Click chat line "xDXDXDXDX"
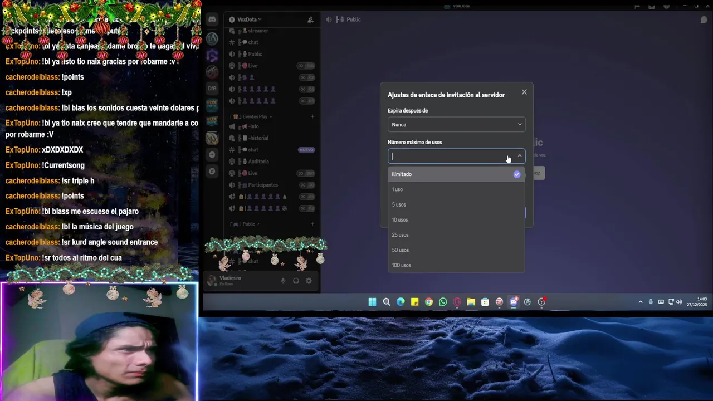Viewport: 713px width, 401px height. [x=62, y=150]
